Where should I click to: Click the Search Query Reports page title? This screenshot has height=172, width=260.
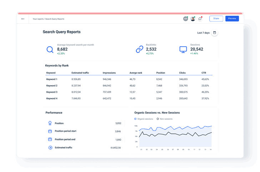(61, 32)
